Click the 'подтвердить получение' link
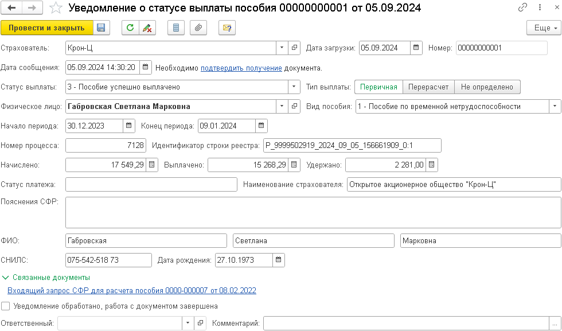Screen dimensions: 562x331 [x=241, y=68]
